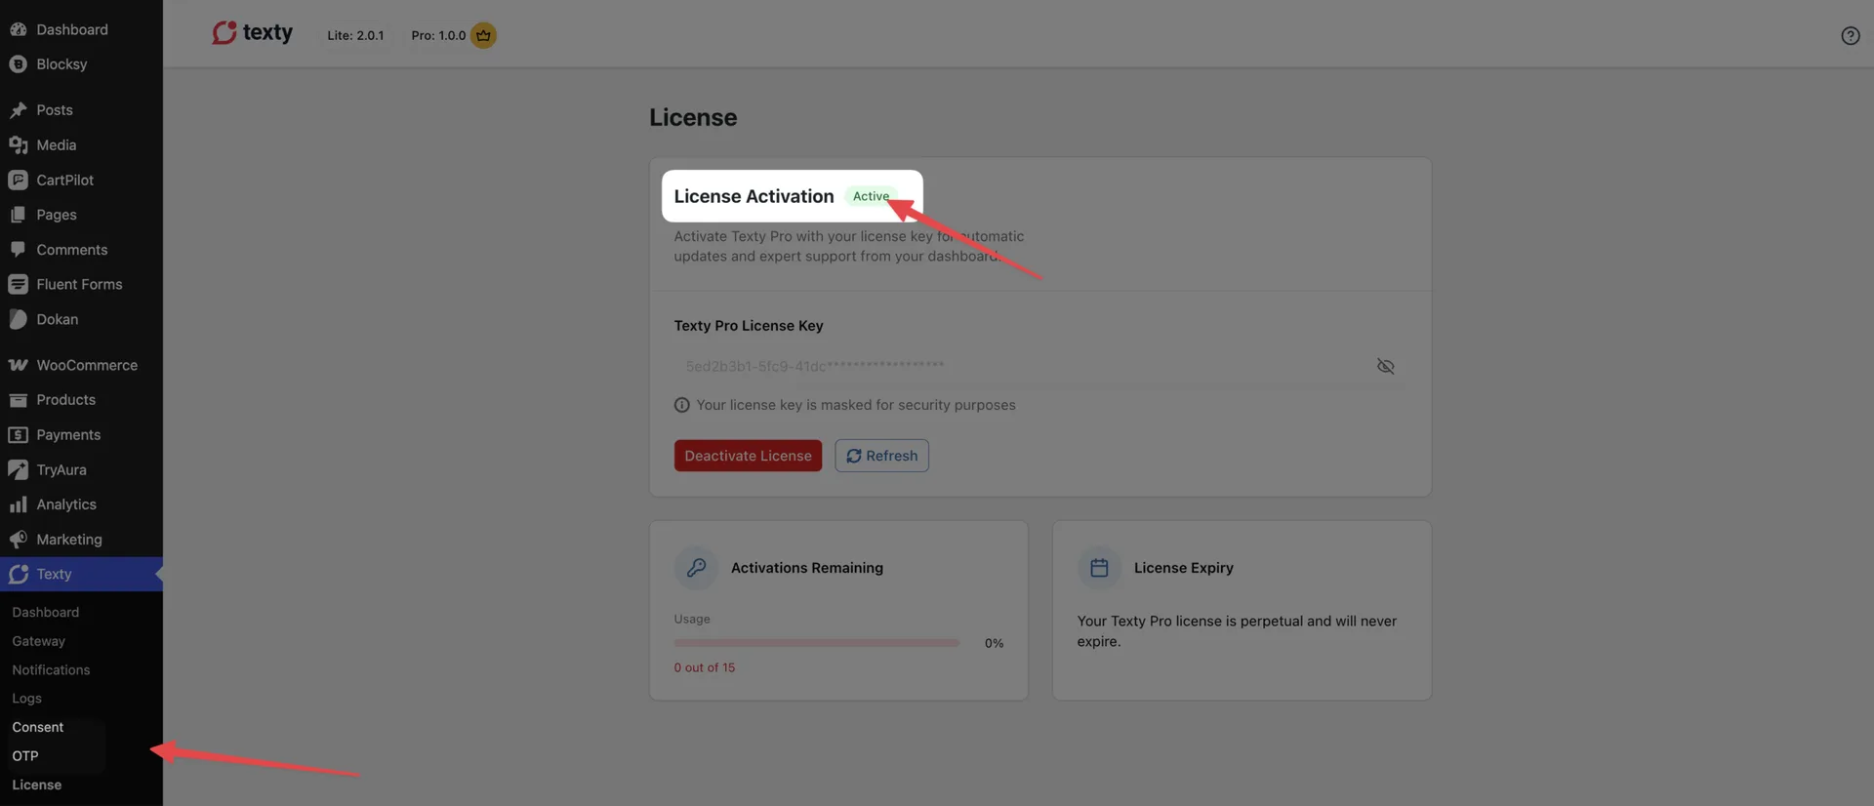Image resolution: width=1874 pixels, height=806 pixels.
Task: Click the Products icon in sidebar
Action: (18, 400)
